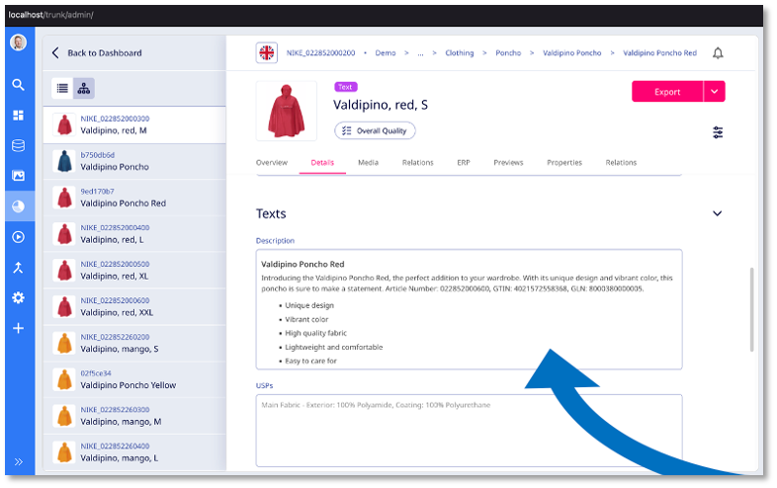Select Valdipino, mango, S item
This screenshot has height=488, width=777.
[134, 344]
